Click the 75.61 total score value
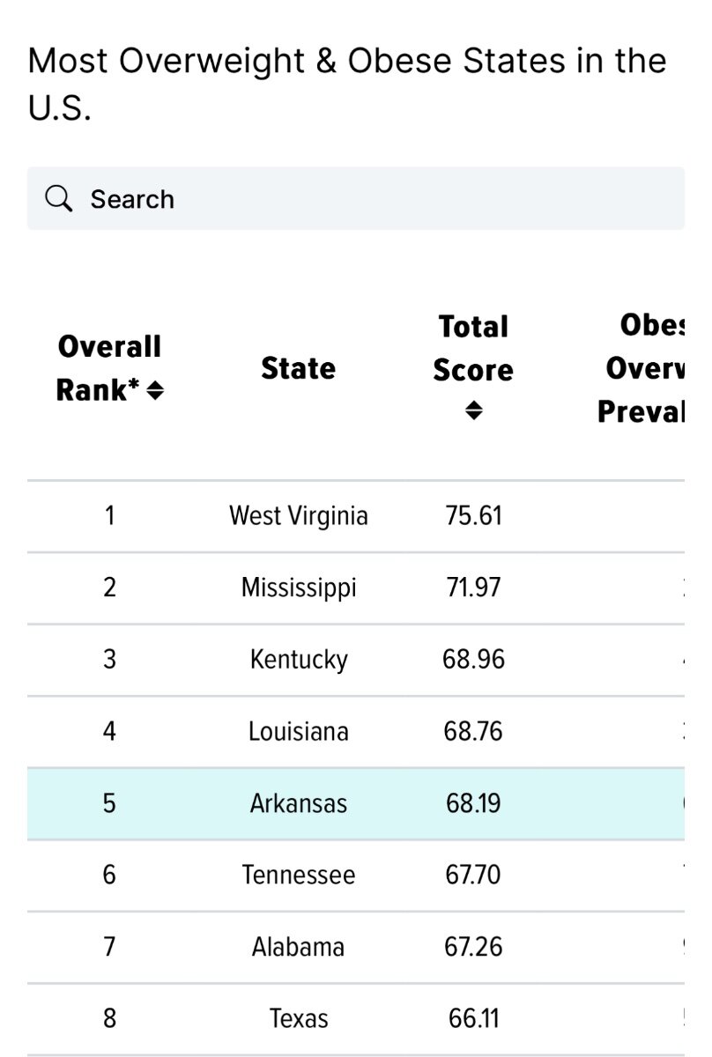 (x=474, y=515)
